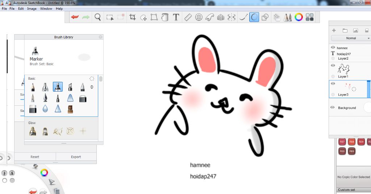Open the Edit menu
Image resolution: width=371 pixels, height=194 pixels.
(x=21, y=9)
